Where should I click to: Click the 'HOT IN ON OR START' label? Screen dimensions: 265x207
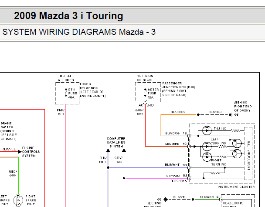click(x=145, y=78)
